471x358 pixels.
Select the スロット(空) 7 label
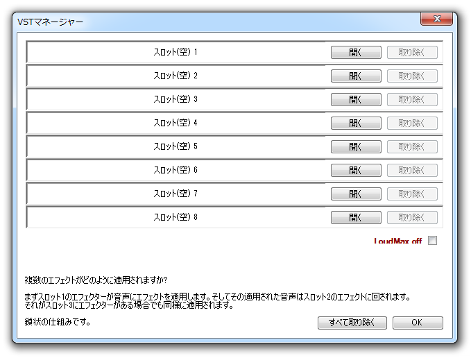[x=175, y=194]
